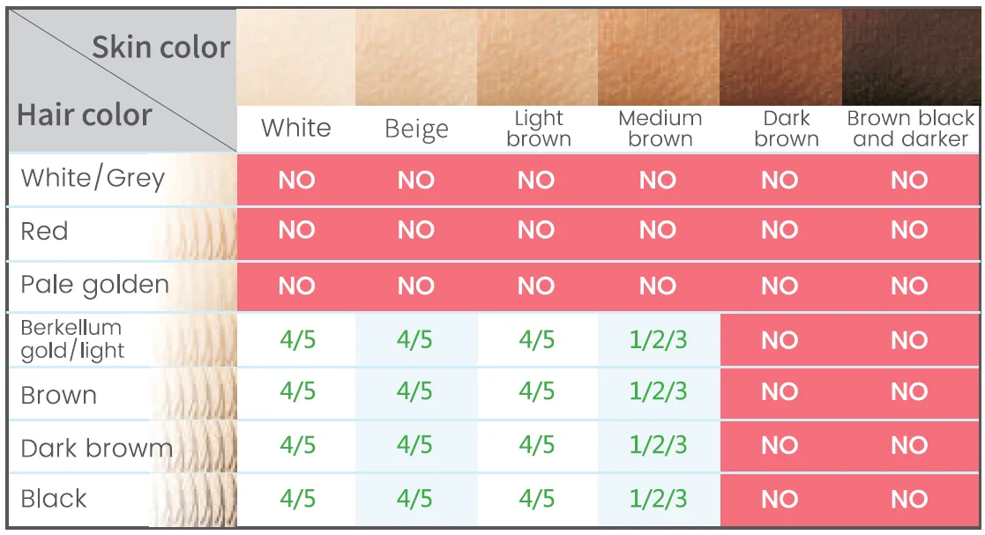Image resolution: width=985 pixels, height=535 pixels.
Task: Pick the Light brown skin swatch
Action: (537, 58)
